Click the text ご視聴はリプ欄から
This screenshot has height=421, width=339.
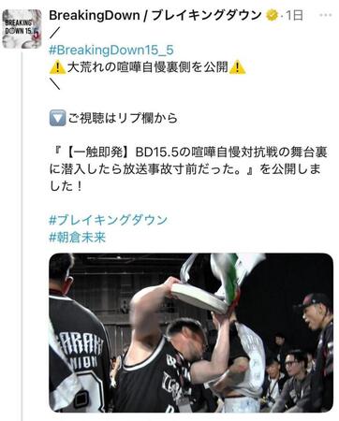123,118
